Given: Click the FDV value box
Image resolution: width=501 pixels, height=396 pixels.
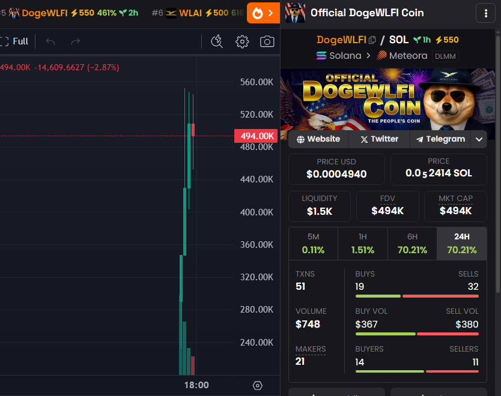Looking at the screenshot, I should coord(387,206).
